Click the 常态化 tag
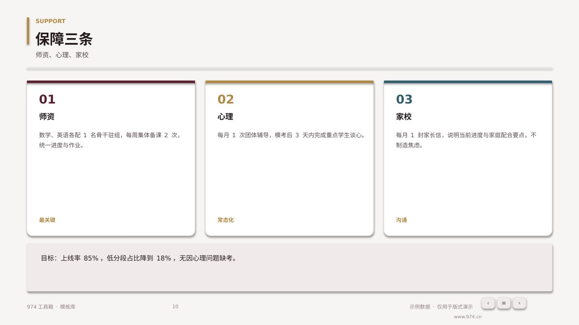The image size is (579, 325). click(226, 220)
